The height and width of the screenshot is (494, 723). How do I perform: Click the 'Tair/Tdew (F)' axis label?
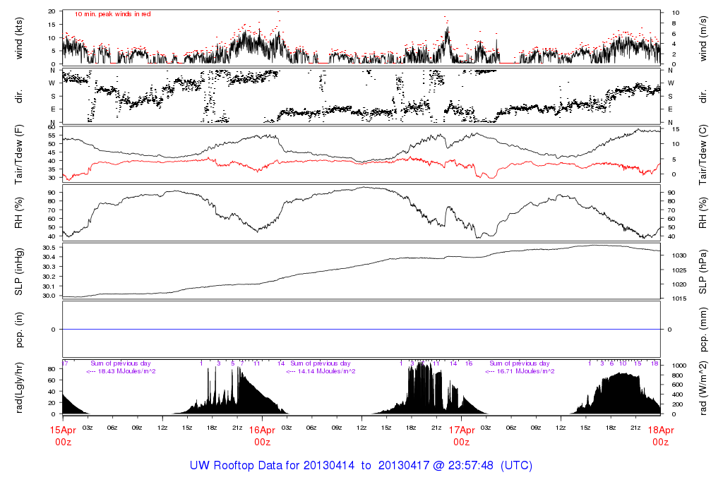click(19, 155)
